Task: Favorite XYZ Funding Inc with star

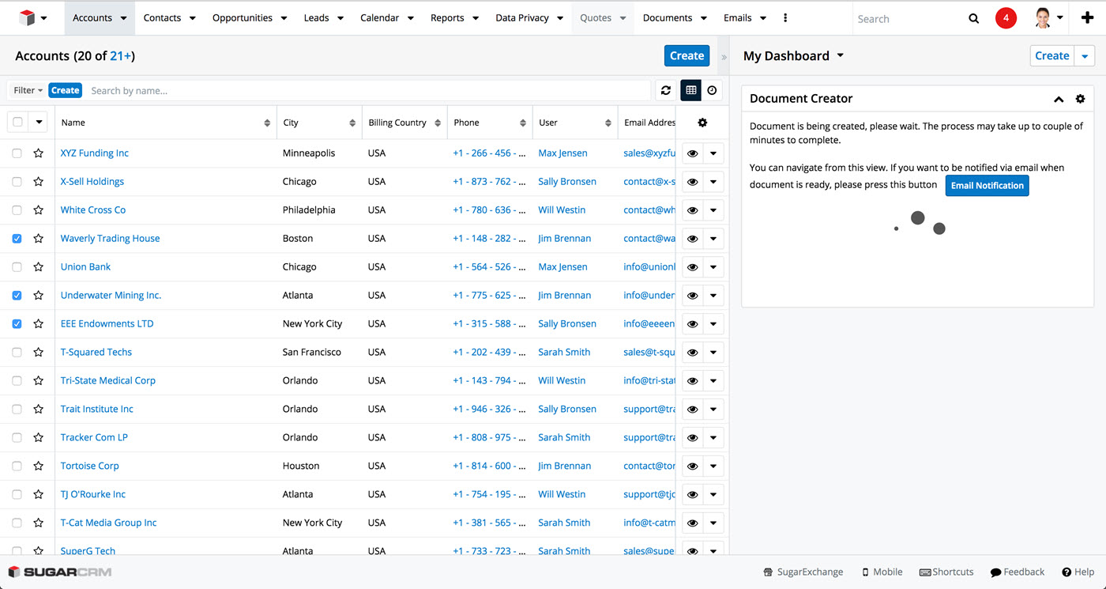Action: click(38, 153)
